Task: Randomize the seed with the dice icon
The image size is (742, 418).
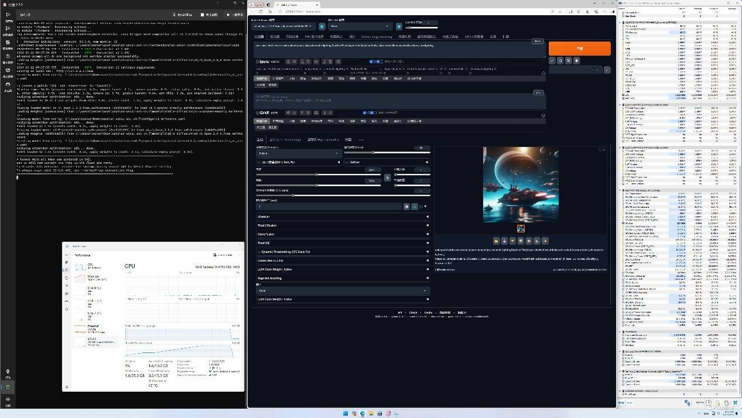Action: pyautogui.click(x=406, y=207)
